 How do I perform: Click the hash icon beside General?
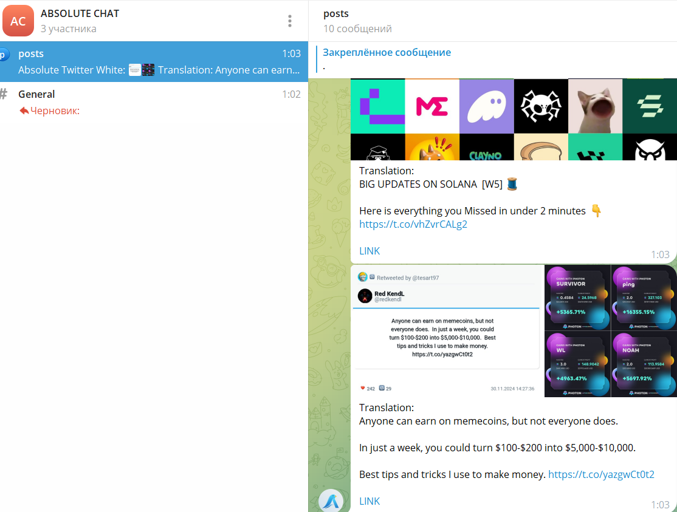[x=4, y=94]
